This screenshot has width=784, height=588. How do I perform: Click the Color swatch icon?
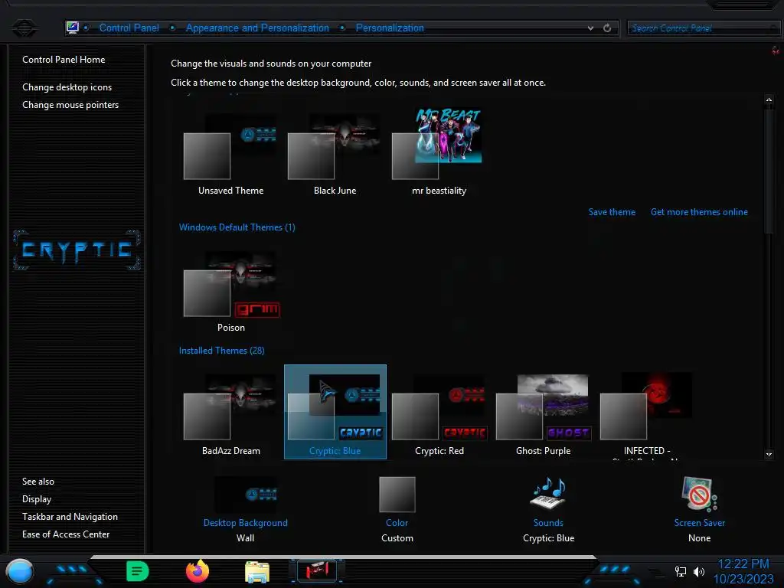(x=397, y=494)
